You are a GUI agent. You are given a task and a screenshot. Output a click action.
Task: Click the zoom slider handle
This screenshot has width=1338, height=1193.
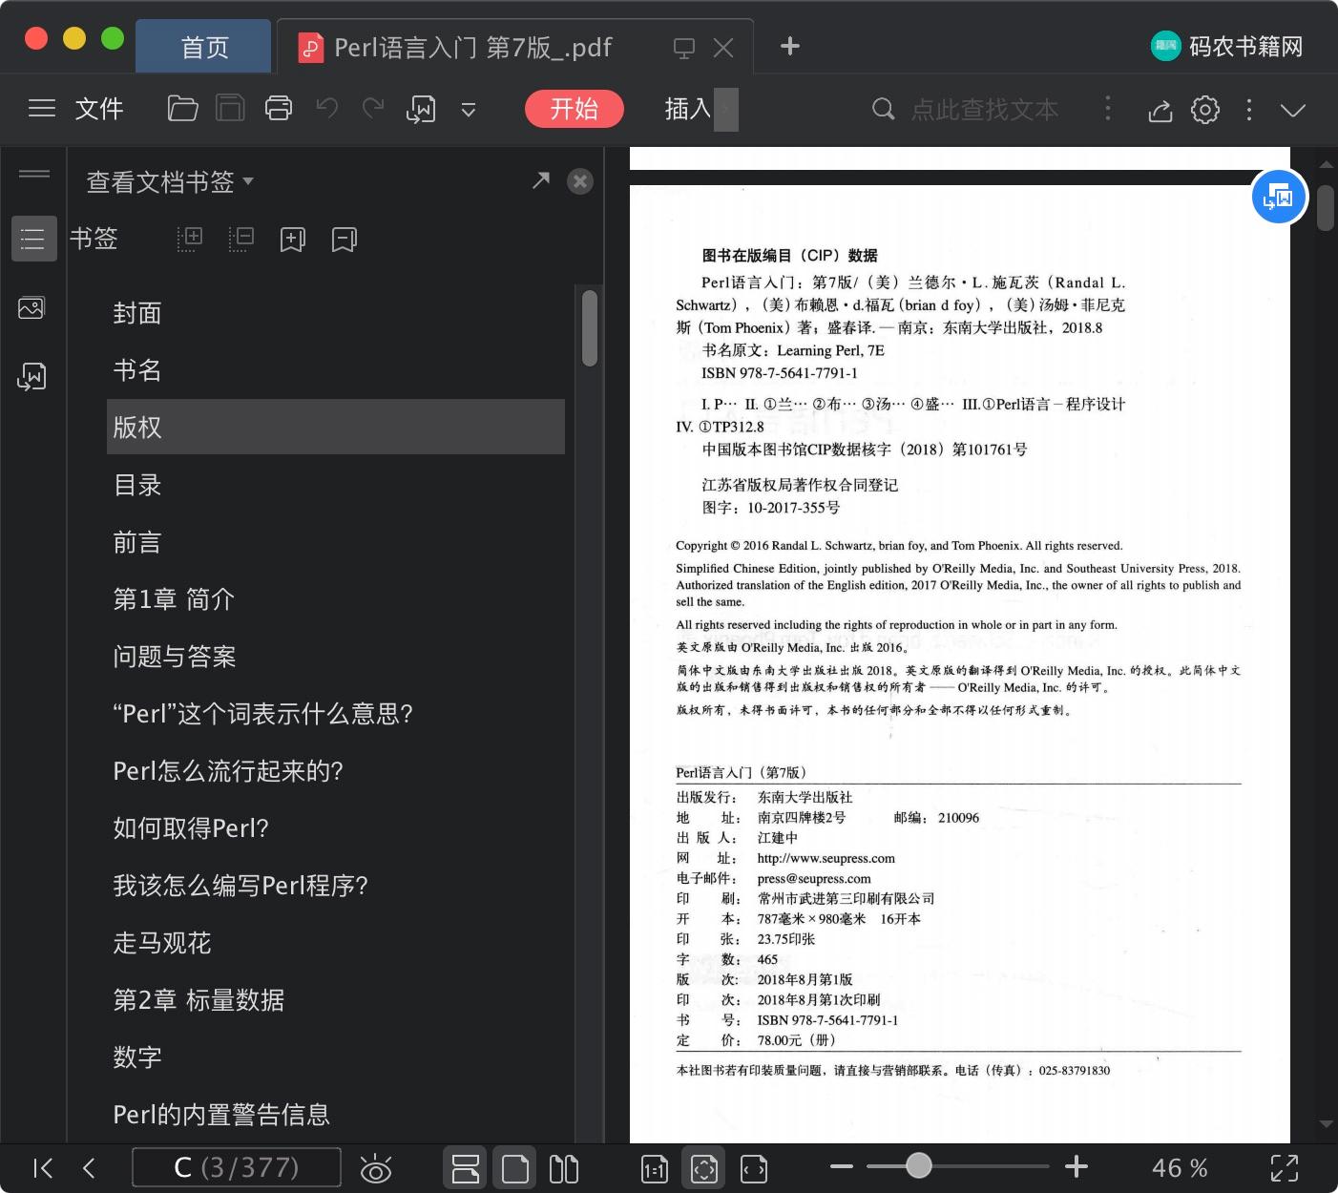[x=919, y=1165]
